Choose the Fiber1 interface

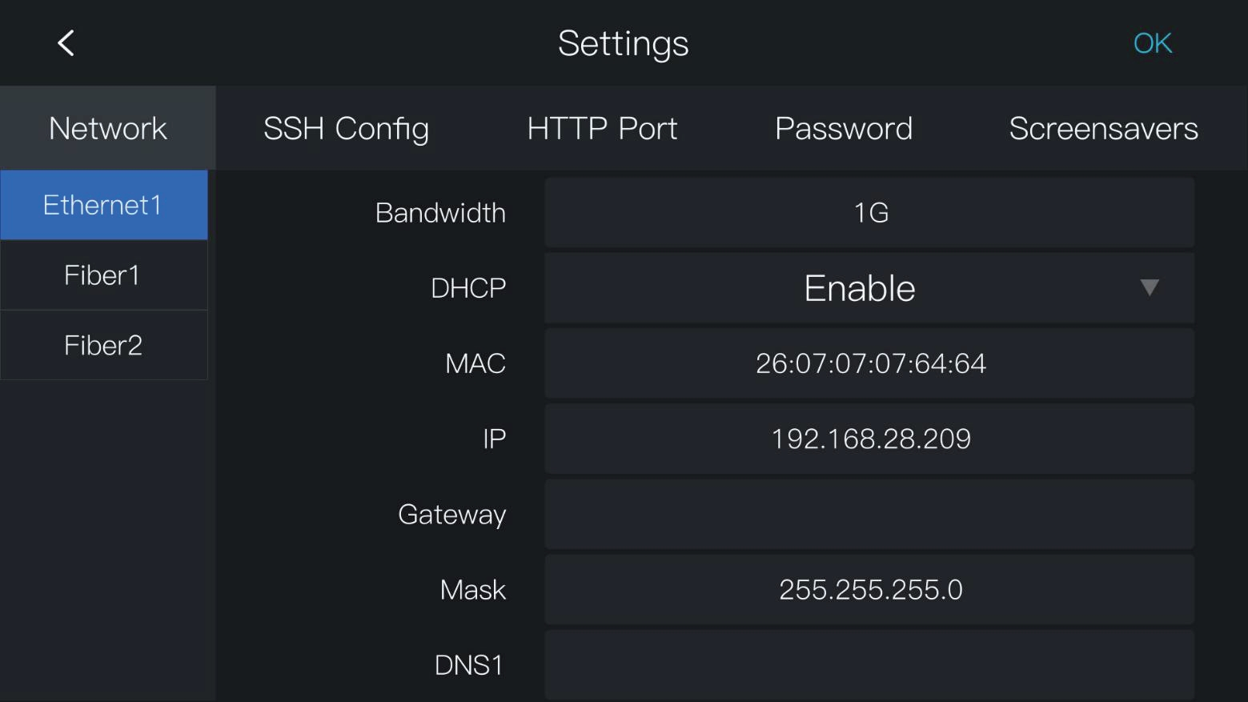click(x=104, y=275)
